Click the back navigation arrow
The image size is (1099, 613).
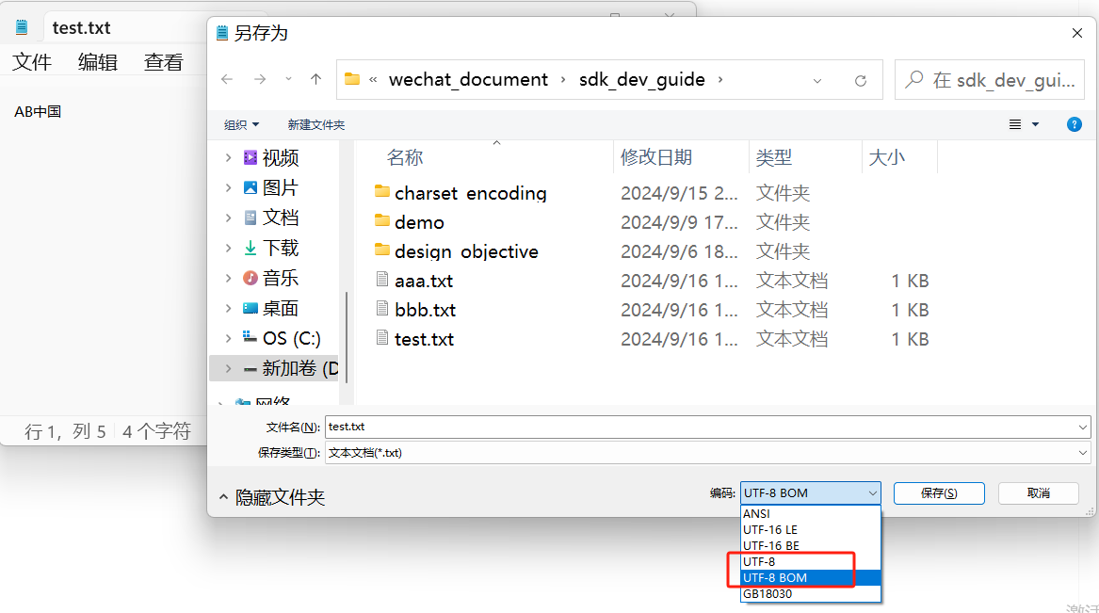[x=226, y=79]
